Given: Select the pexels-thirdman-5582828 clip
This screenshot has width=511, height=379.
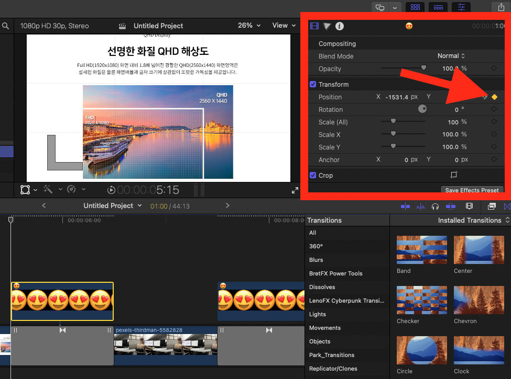Looking at the screenshot, I should point(166,346).
